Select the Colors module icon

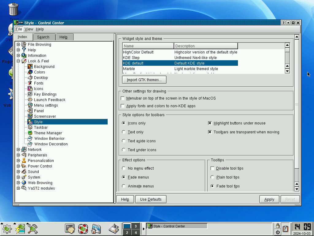30,72
